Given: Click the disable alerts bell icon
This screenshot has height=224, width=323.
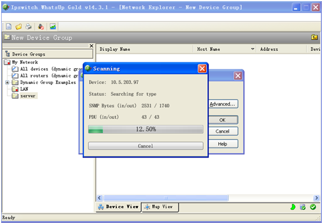Looking at the screenshot, I should [41, 27].
